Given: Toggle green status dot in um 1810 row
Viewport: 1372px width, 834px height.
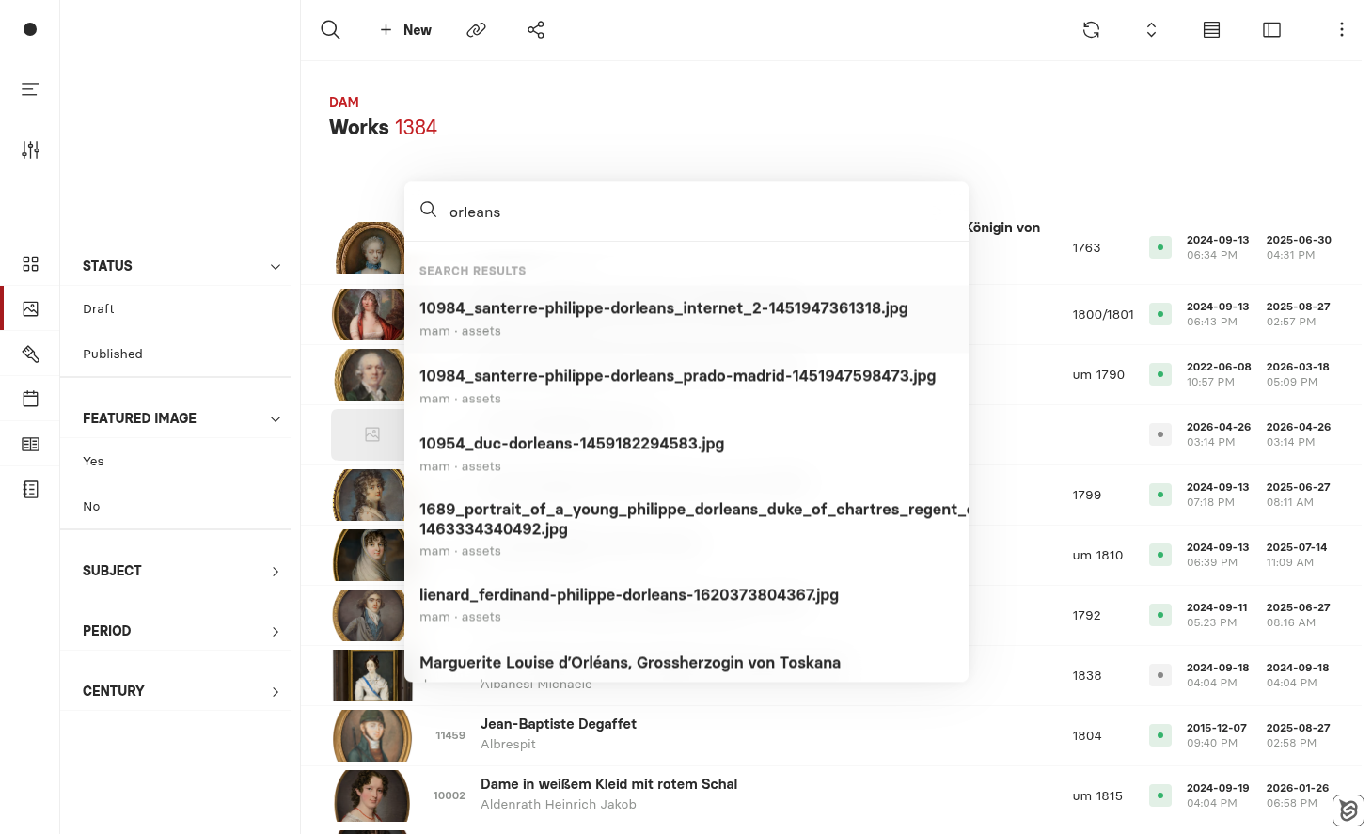Looking at the screenshot, I should pyautogui.click(x=1160, y=555).
